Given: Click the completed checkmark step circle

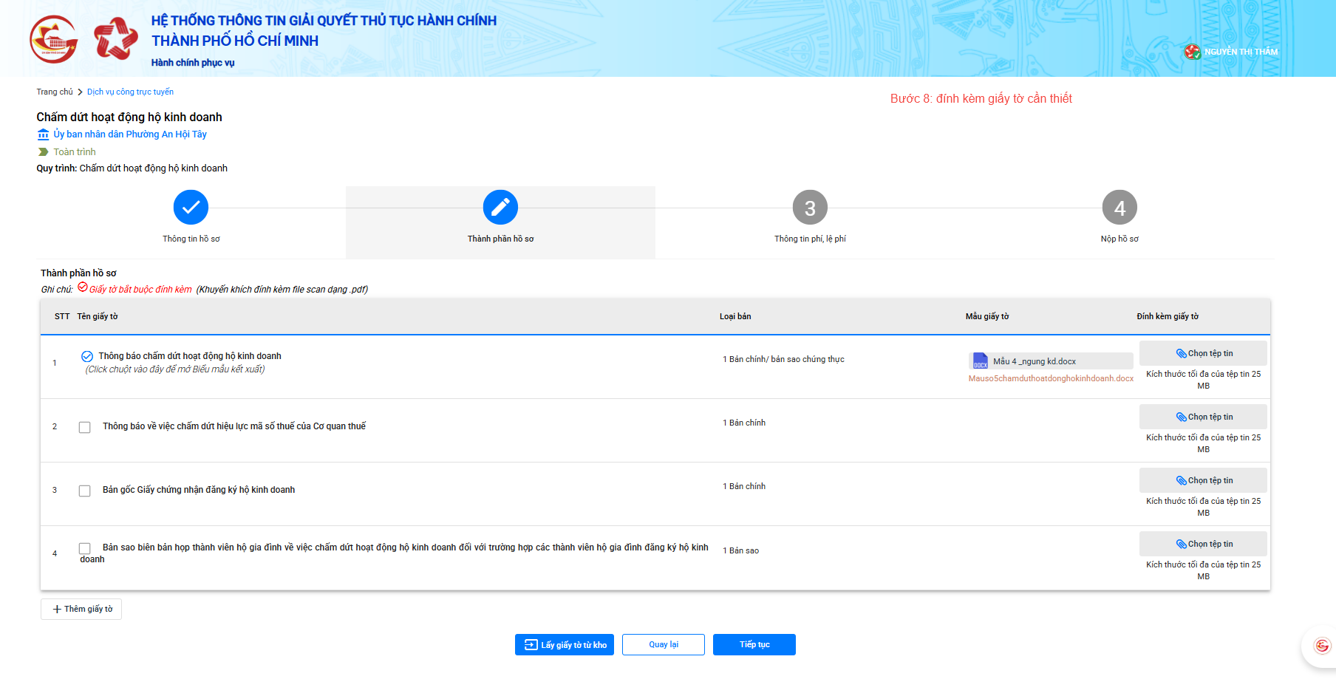Looking at the screenshot, I should click(x=191, y=208).
